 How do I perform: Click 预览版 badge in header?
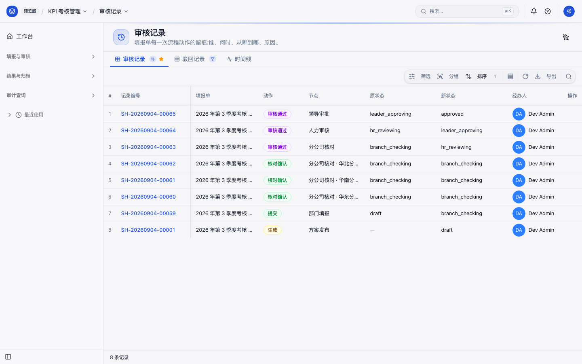click(30, 11)
